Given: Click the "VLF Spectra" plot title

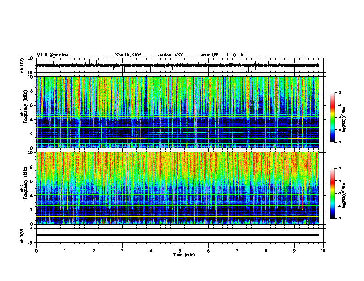Looking at the screenshot, I should pos(52,55).
